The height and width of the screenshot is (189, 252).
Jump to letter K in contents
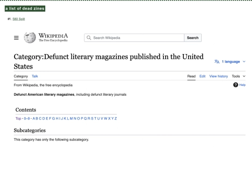(65, 119)
